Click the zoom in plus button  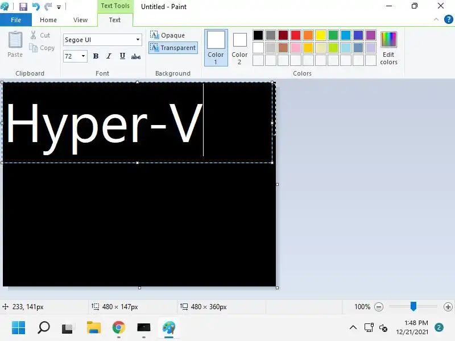[x=448, y=307]
